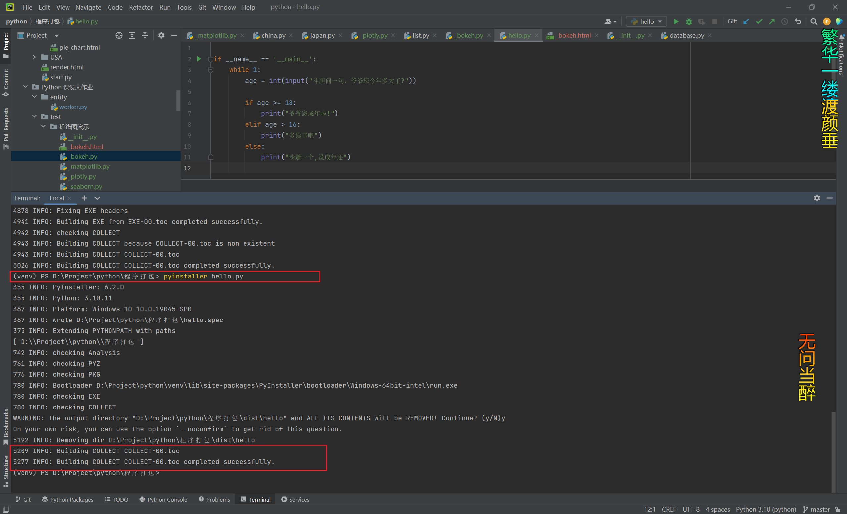
Task: Select _seaborn.py in the Project tree
Action: tap(86, 186)
